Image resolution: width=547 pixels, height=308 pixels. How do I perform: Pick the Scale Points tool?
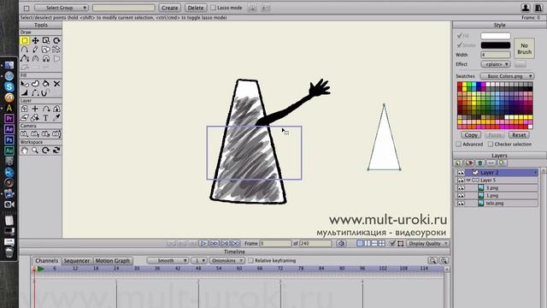[x=45, y=40]
